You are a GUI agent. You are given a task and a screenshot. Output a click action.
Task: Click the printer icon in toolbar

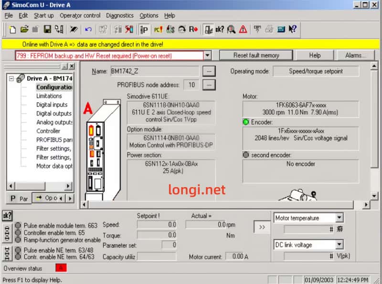coord(269,30)
